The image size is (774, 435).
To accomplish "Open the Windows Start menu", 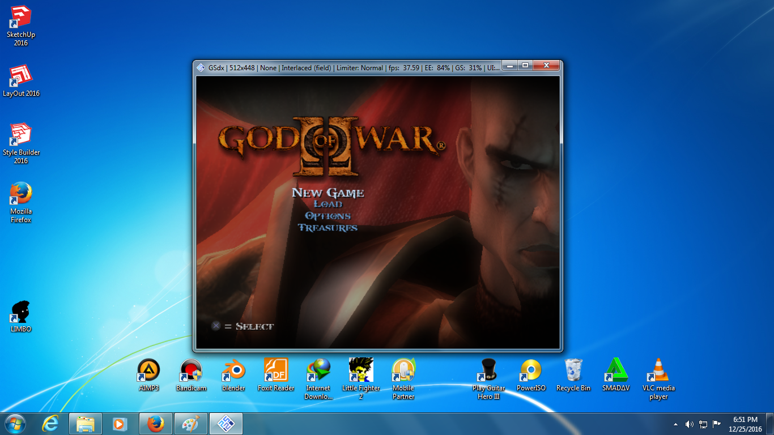I will (x=15, y=424).
